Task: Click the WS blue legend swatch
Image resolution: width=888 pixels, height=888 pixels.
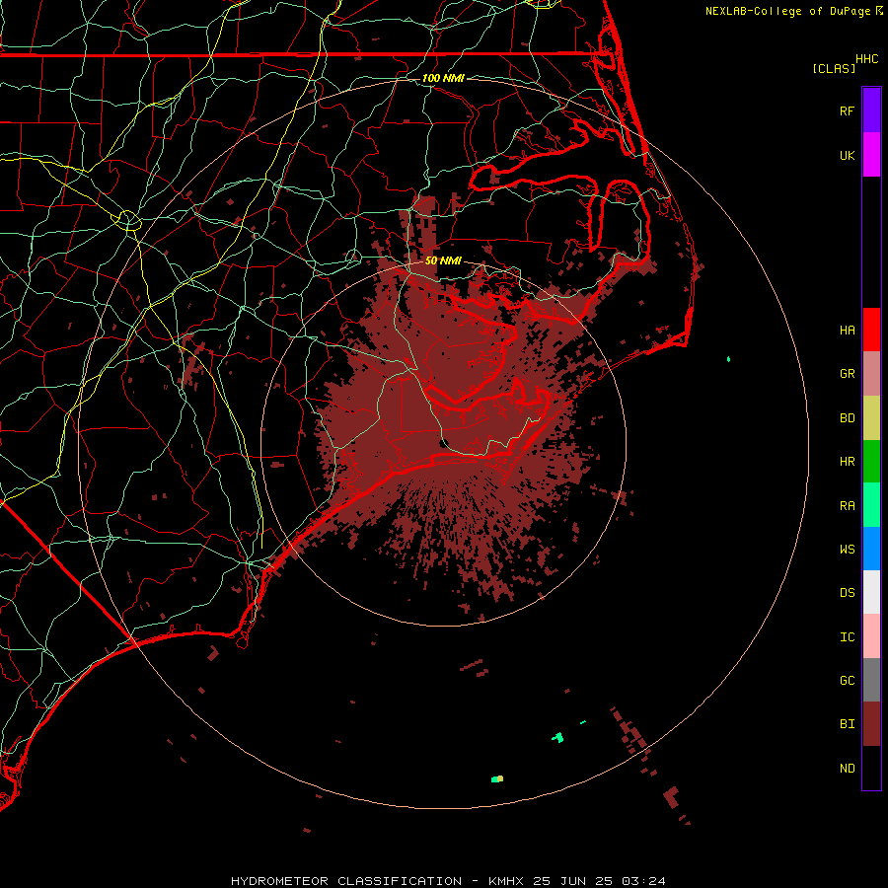Action: pyautogui.click(x=871, y=549)
